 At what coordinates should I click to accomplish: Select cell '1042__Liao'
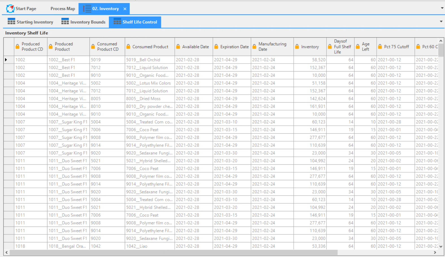[150, 246]
